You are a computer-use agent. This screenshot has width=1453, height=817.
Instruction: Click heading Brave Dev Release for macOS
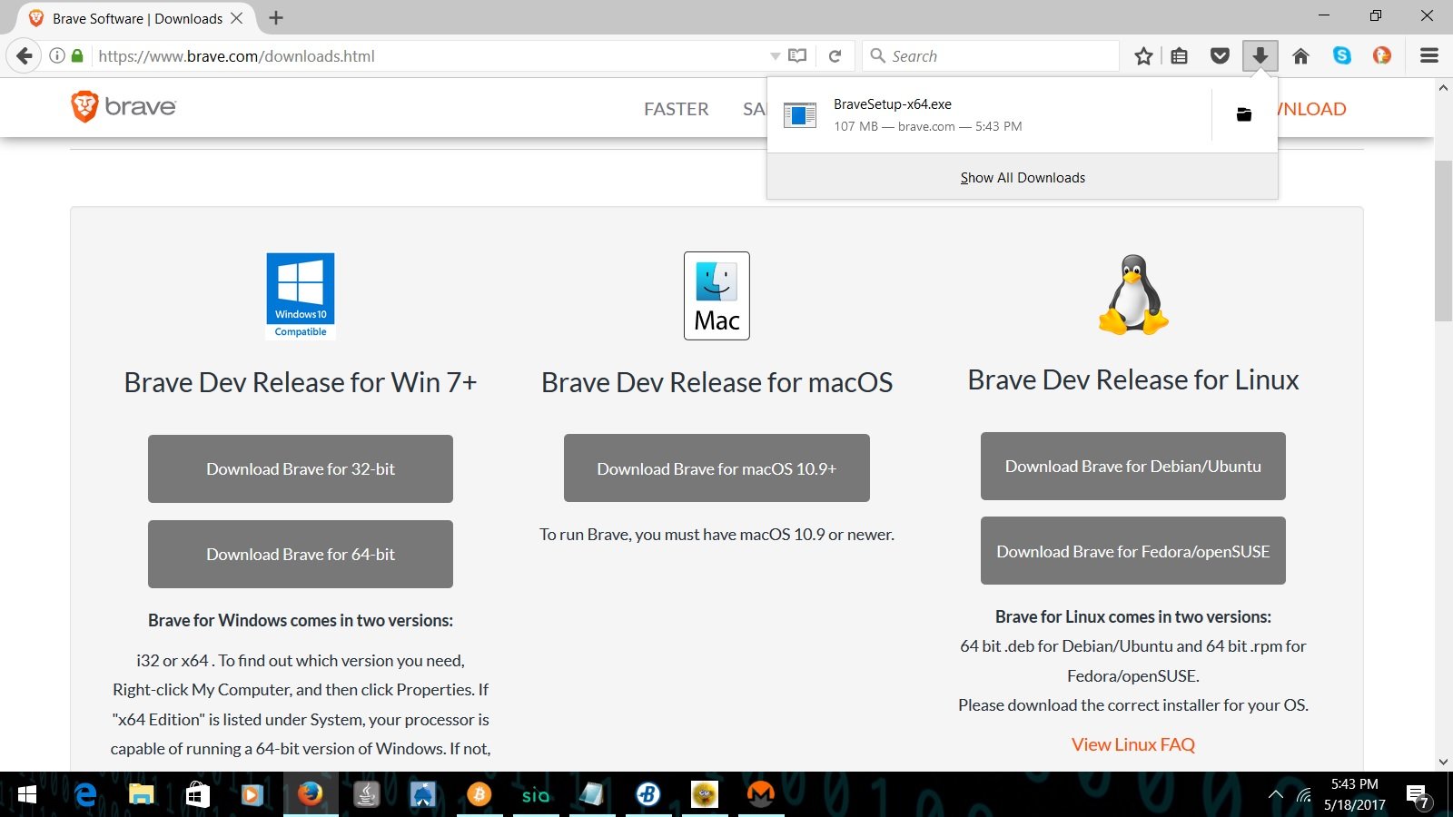coord(717,382)
